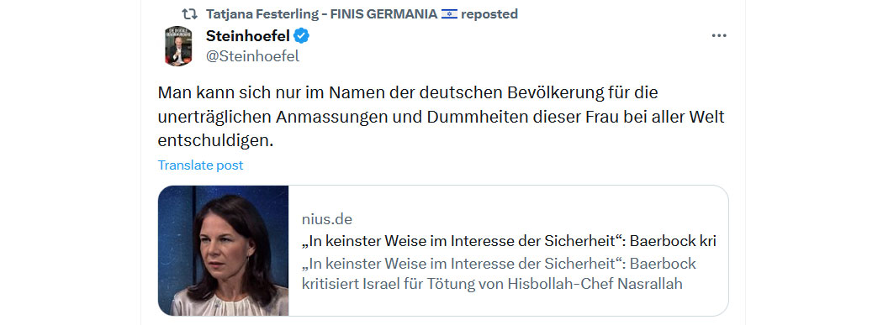Click the Israeli flag emoji in reposter name
This screenshot has height=325, width=883.
point(449,14)
